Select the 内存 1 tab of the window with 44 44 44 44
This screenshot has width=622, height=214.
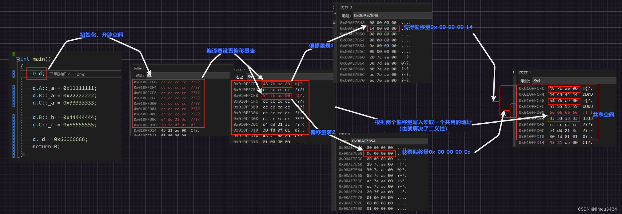(525, 73)
